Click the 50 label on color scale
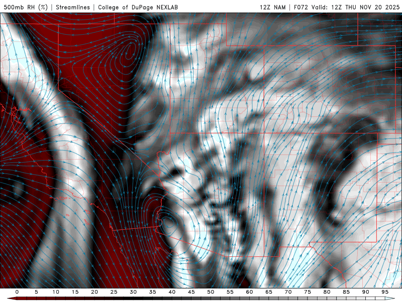Image resolution: width=402 pixels, height=301 pixels. 211,292
